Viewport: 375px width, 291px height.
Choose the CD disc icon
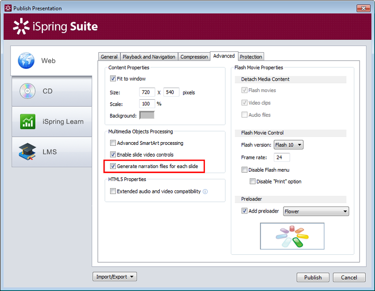coord(27,91)
